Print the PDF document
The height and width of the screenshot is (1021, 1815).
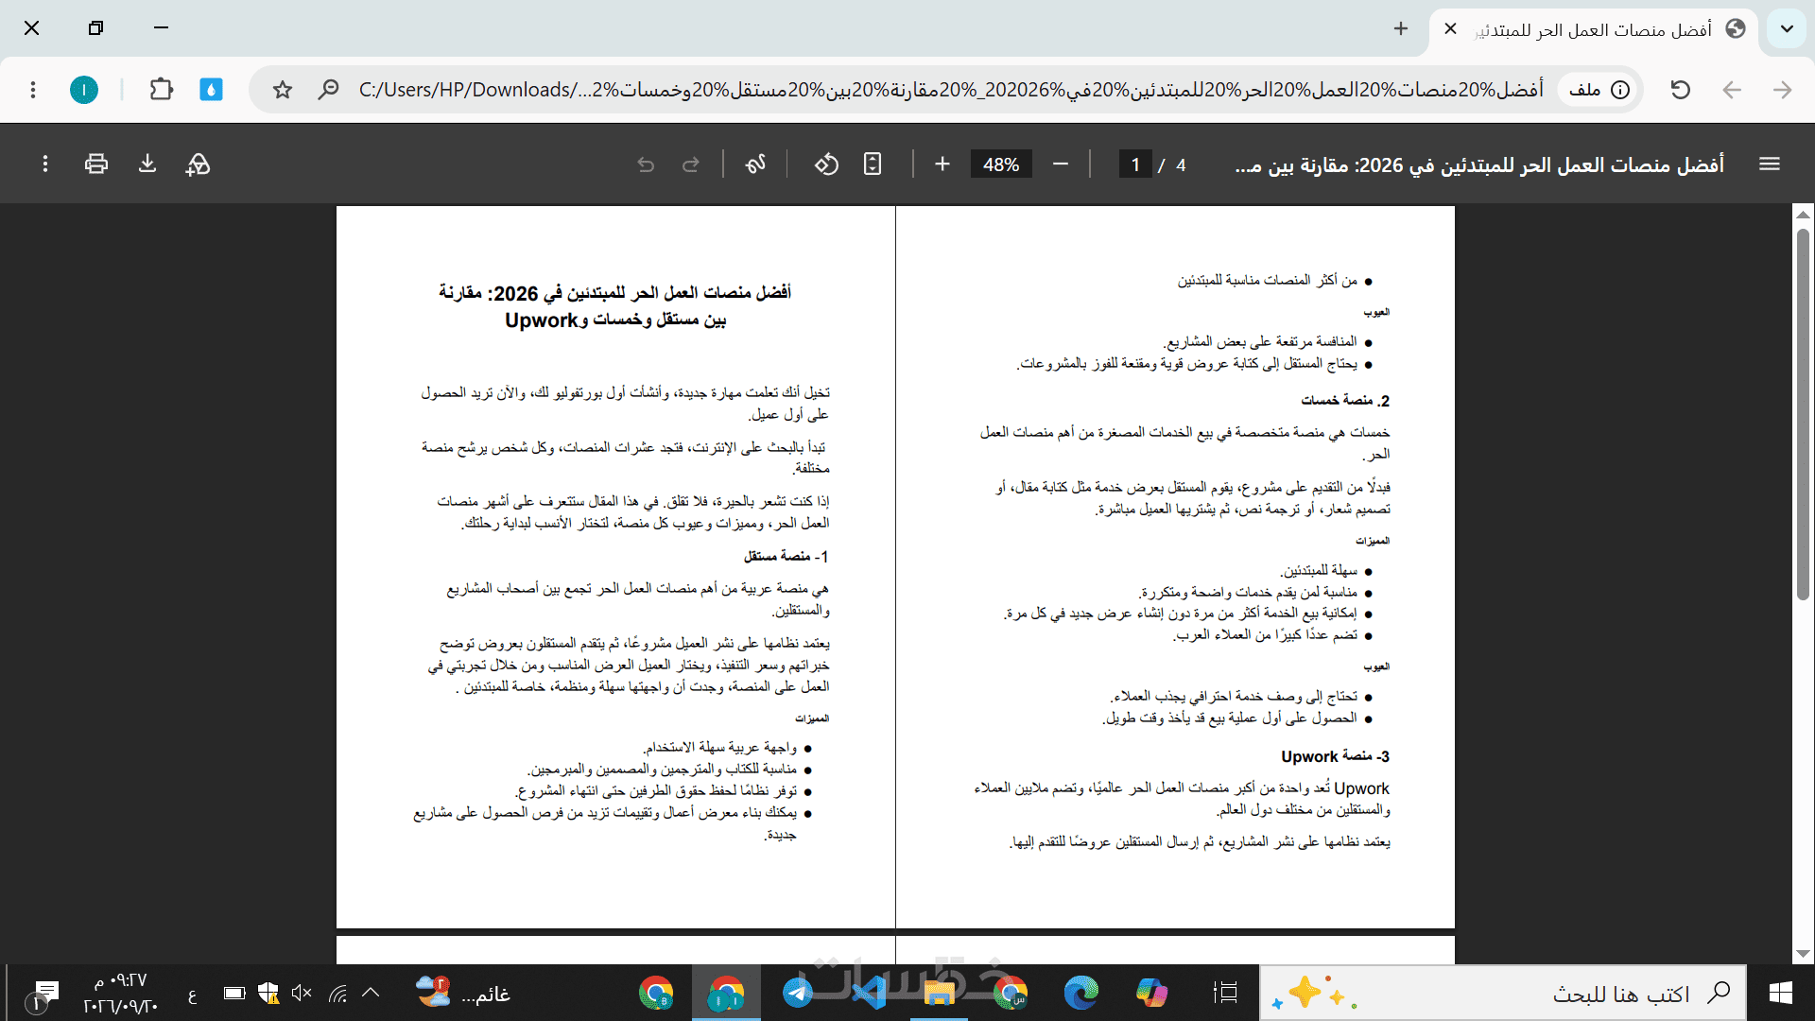95,164
